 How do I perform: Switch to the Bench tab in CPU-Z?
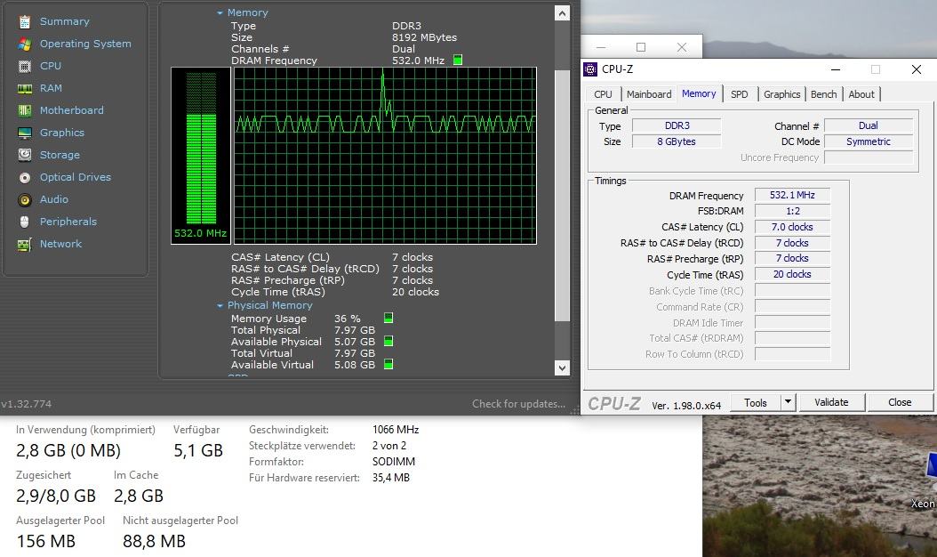pos(823,94)
